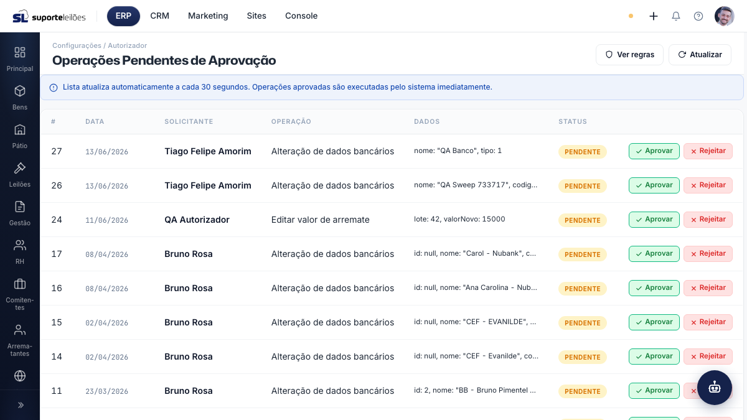Image resolution: width=747 pixels, height=420 pixels.
Task: Click PENDENTE badge in row 27
Action: (583, 152)
